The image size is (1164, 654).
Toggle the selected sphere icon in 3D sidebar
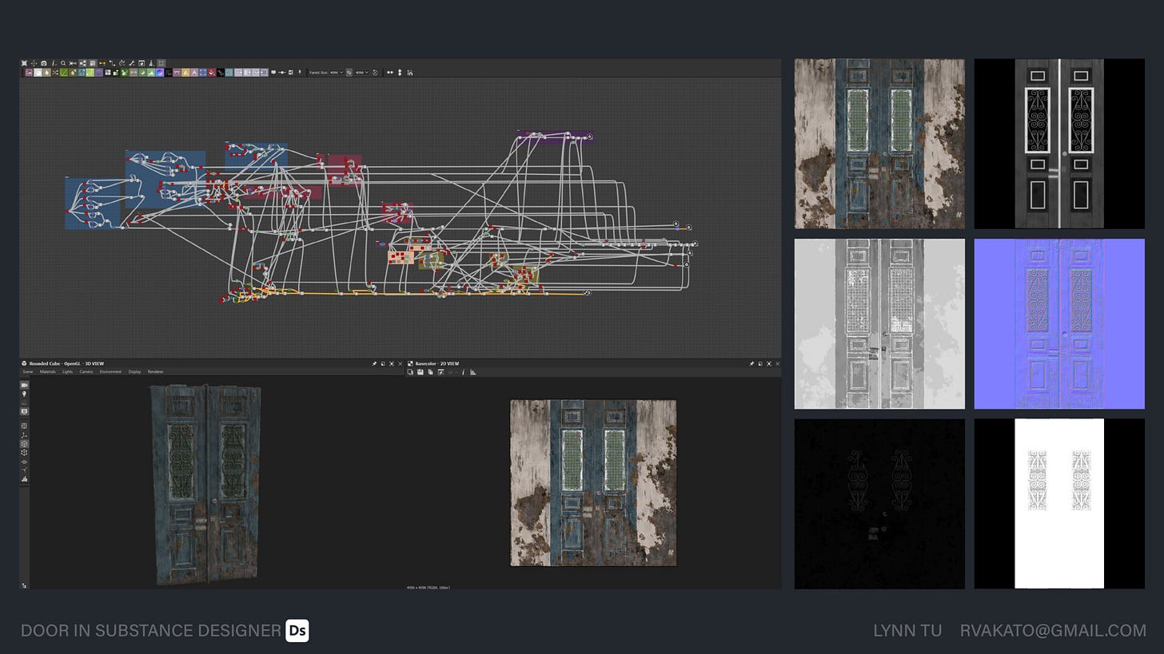tap(24, 444)
